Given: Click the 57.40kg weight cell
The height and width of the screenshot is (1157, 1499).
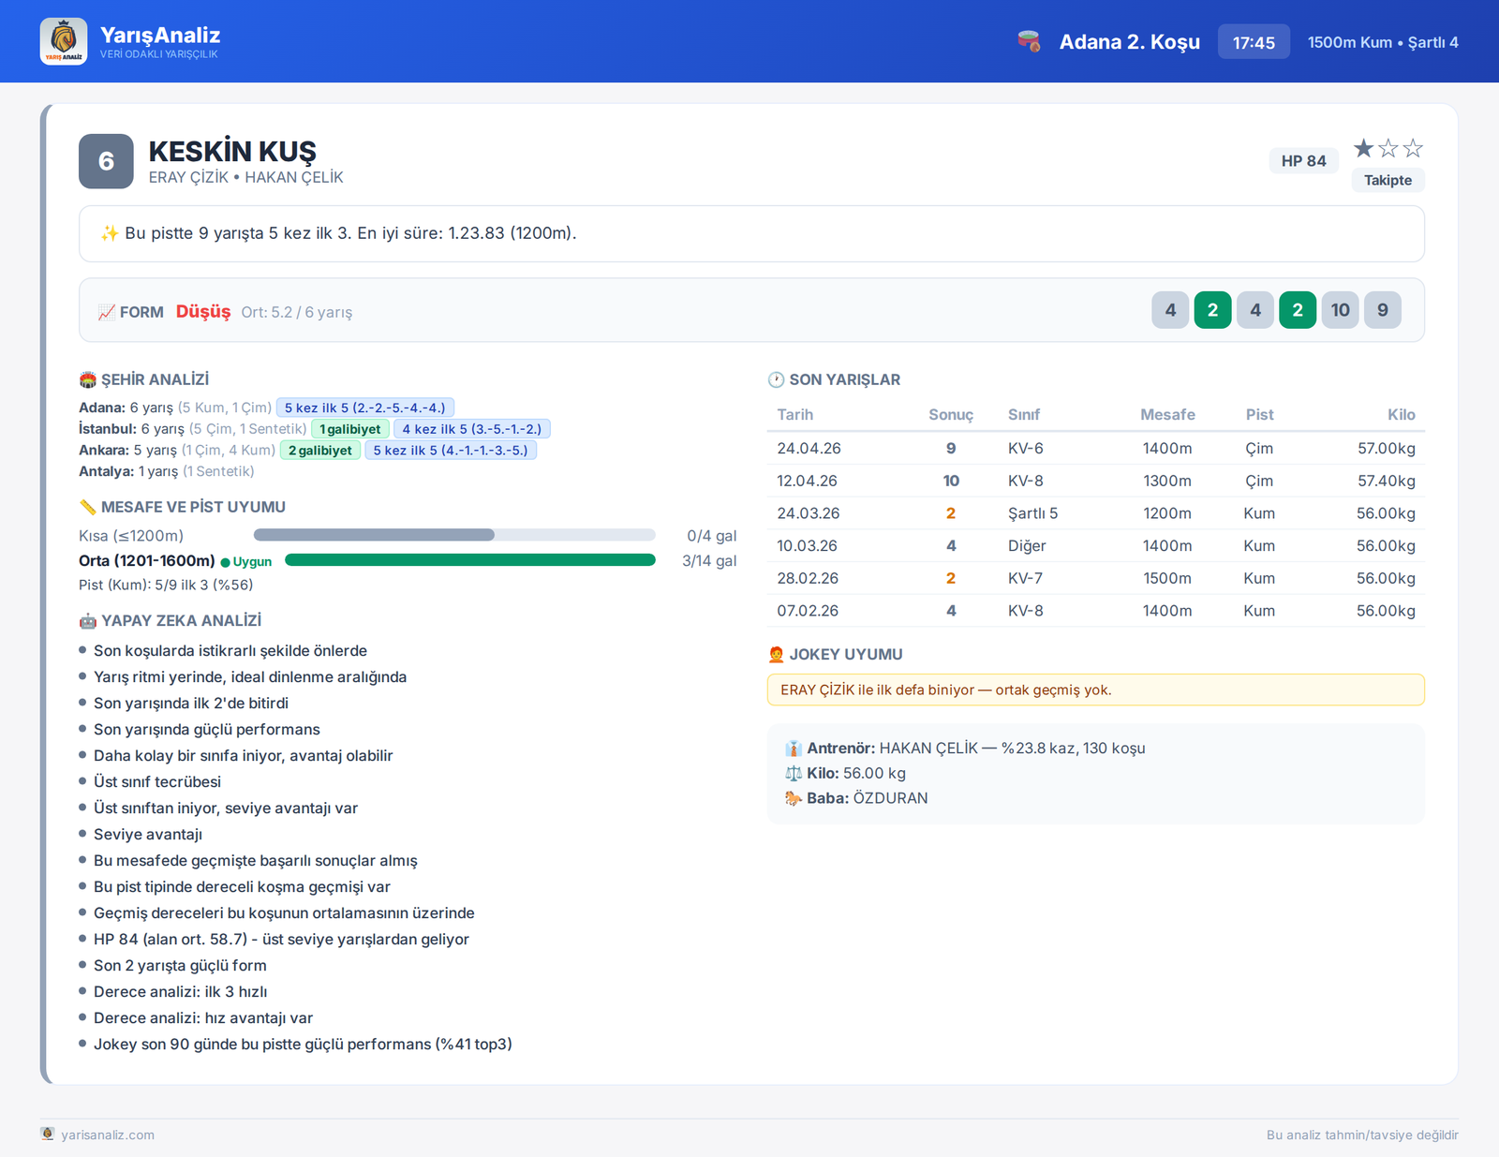Looking at the screenshot, I should (1386, 481).
